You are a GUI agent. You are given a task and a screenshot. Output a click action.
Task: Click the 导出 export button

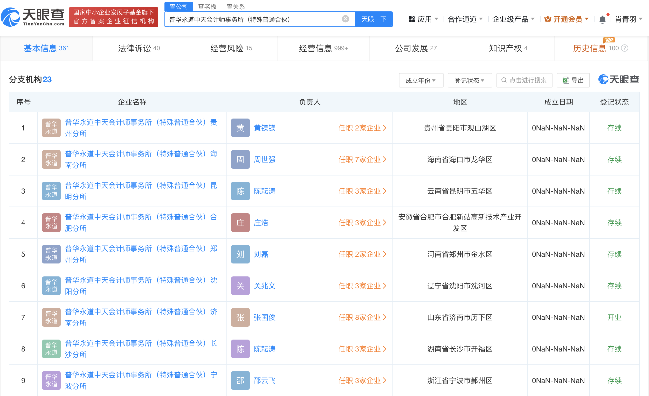pyautogui.click(x=573, y=80)
